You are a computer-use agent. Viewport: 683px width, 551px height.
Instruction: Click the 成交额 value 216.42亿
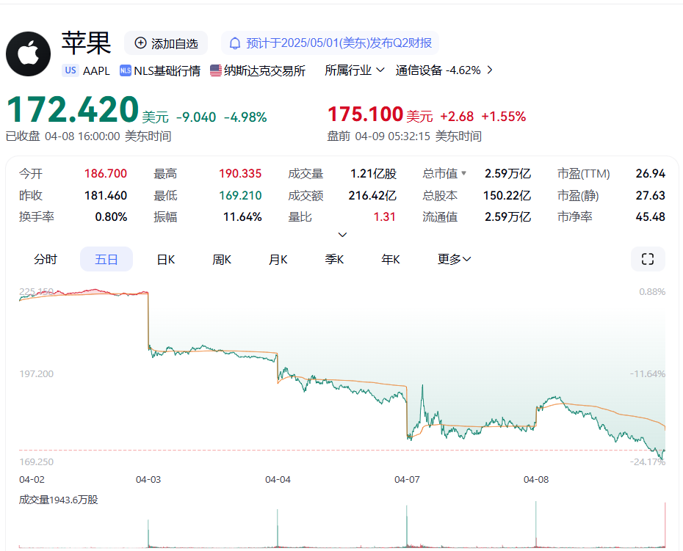coord(372,195)
